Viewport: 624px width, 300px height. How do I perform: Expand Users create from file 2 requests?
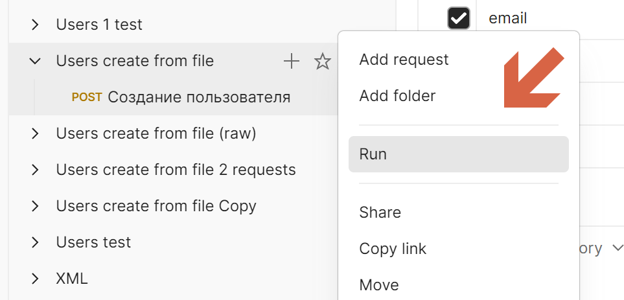click(35, 170)
